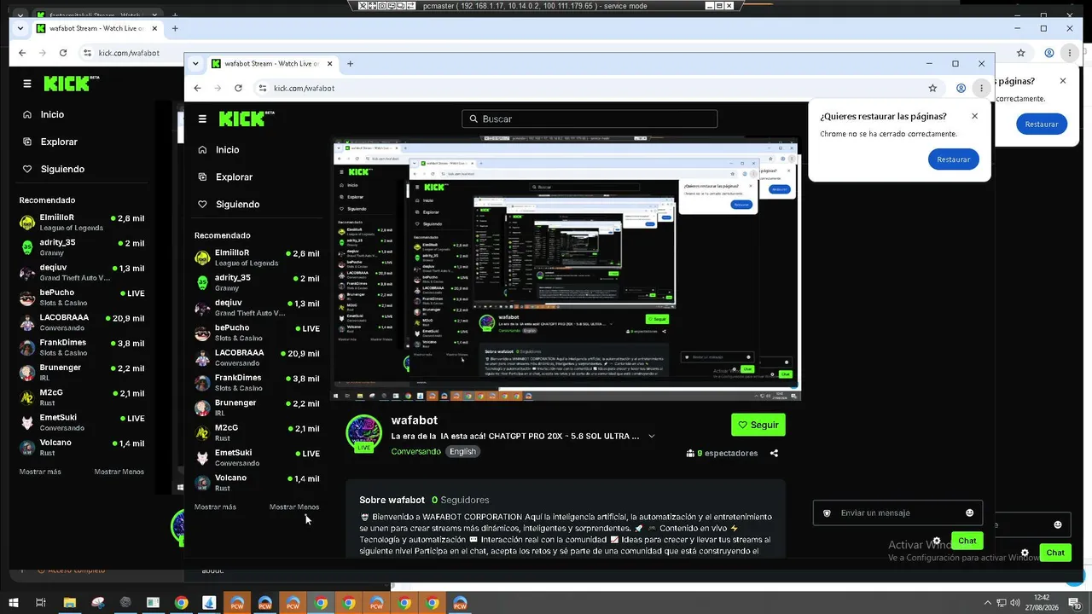Open the Windows Start menu
Viewport: 1092px width, 614px height.
point(13,603)
